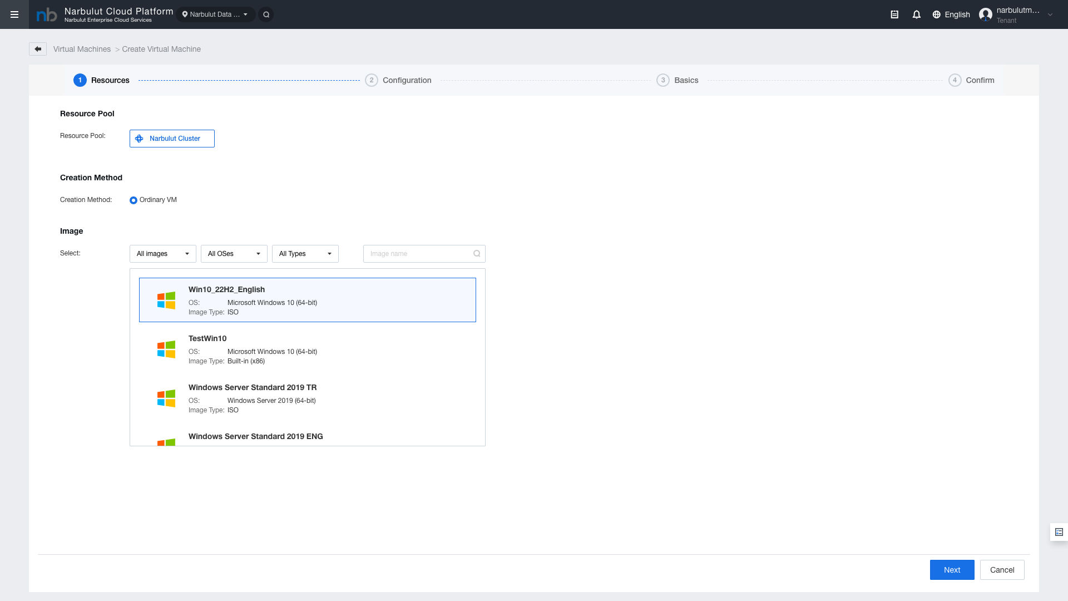The width and height of the screenshot is (1068, 601).
Task: Select Windows Server Standard 2019 TR image
Action: coord(308,398)
